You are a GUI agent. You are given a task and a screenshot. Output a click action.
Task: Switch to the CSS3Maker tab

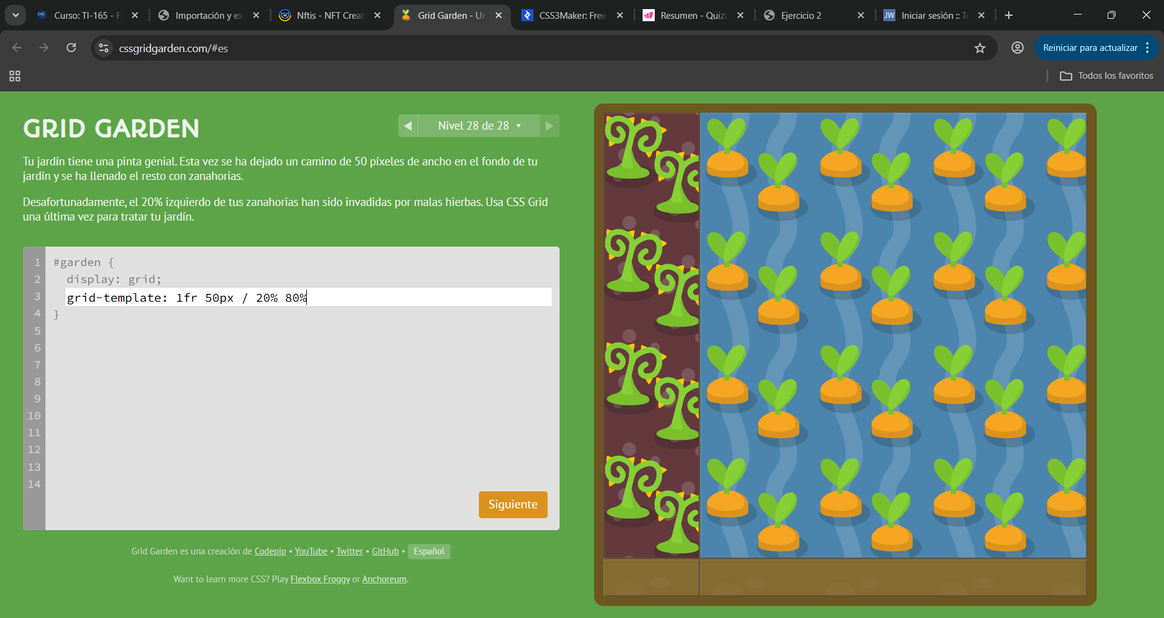[x=569, y=15]
